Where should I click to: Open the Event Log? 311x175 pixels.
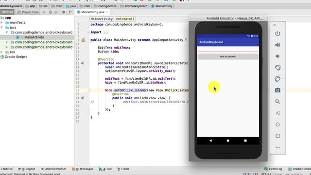[273, 169]
